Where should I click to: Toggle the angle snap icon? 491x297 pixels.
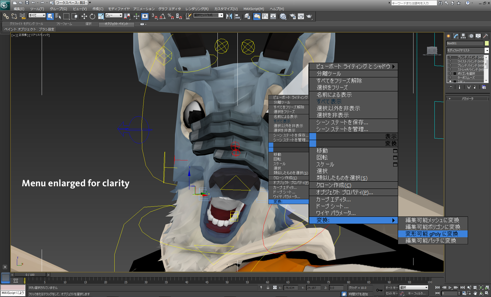click(x=162, y=16)
